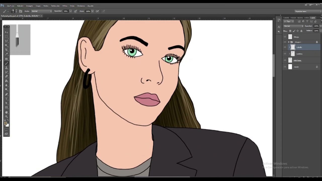The height and width of the screenshot is (181, 322).
Task: Select the History Brush tool
Action: click(7, 72)
